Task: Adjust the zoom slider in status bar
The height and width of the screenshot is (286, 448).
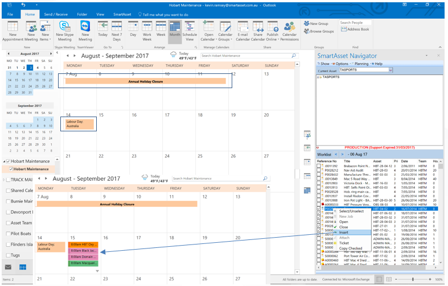Action: pyautogui.click(x=413, y=279)
